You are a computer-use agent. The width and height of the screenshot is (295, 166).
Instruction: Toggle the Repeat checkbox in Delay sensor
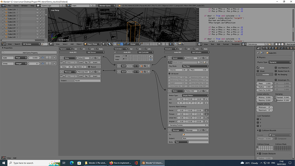coord(89,67)
